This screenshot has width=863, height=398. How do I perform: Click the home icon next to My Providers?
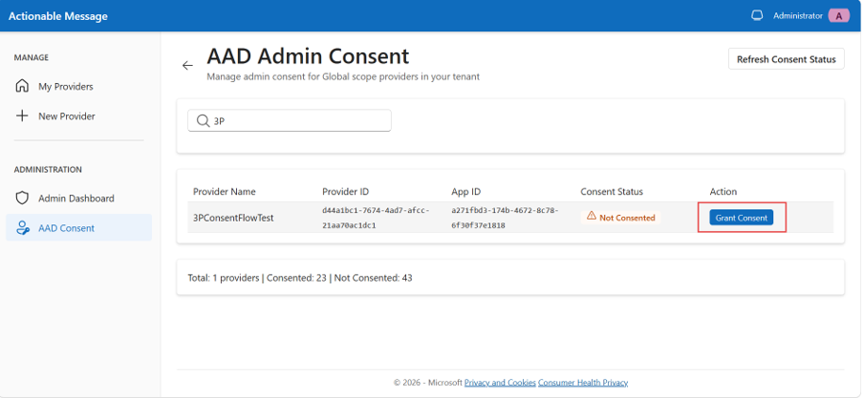(22, 86)
